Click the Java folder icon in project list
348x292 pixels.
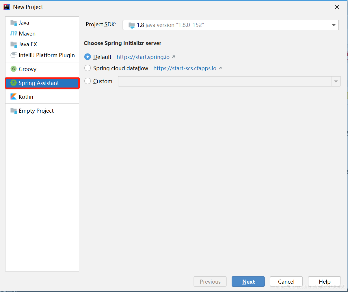coord(14,23)
